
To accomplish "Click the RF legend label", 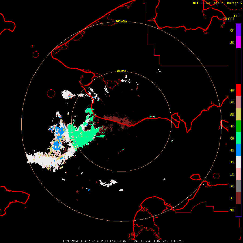I will 232,30.
